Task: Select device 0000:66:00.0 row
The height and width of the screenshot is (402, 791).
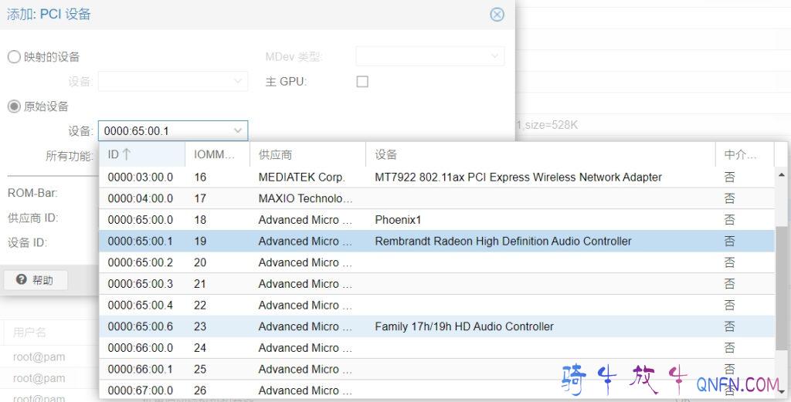Action: 140,348
